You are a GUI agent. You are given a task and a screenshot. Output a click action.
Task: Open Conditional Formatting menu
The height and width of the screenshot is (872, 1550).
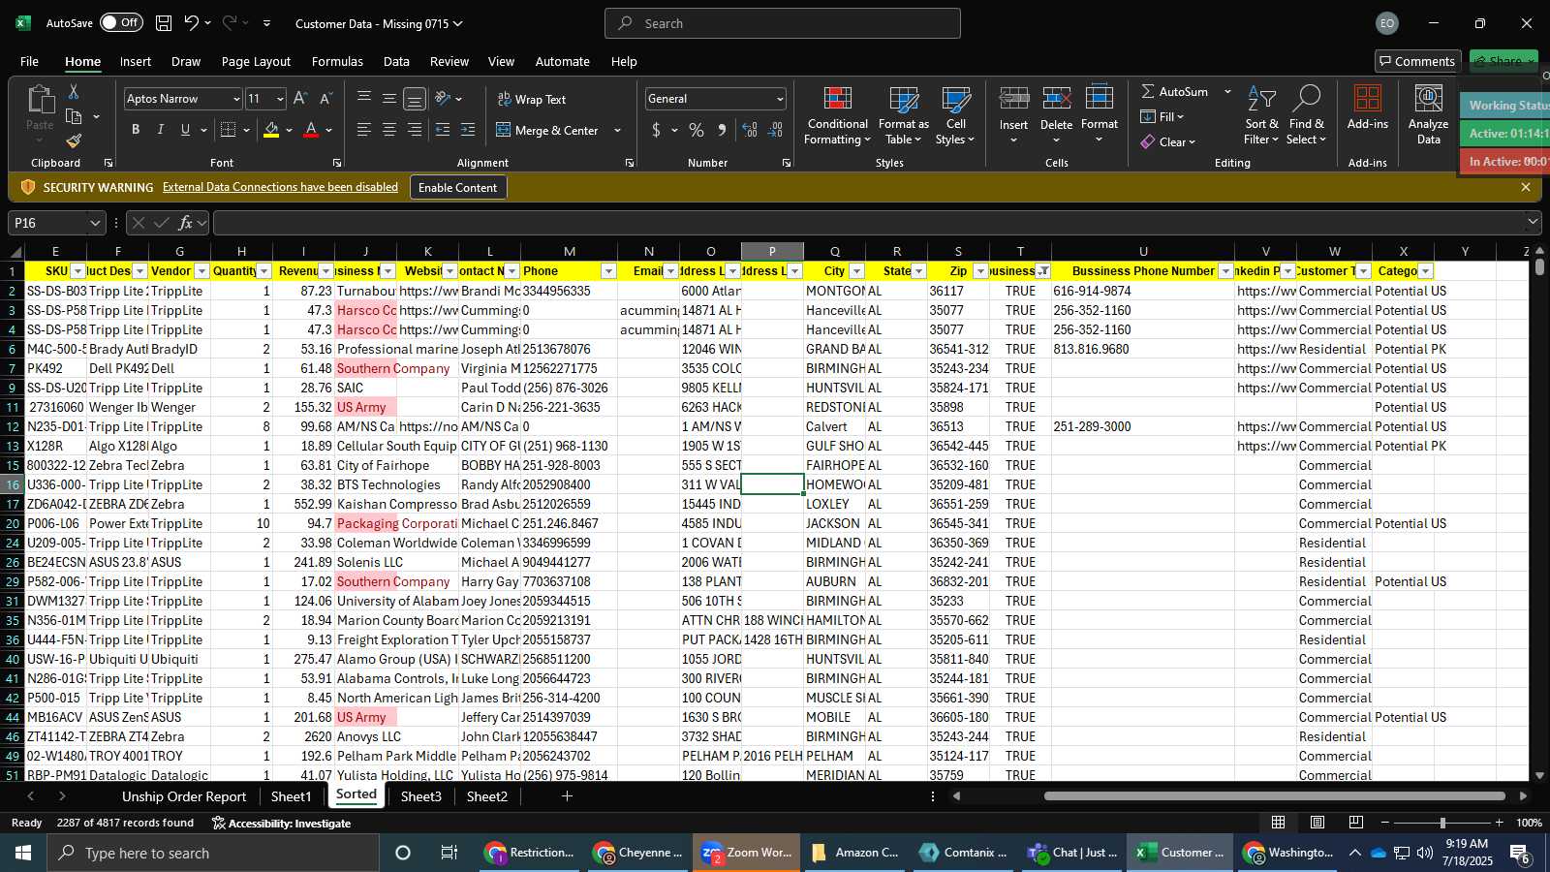point(837,116)
